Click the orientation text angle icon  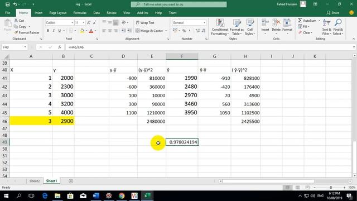124,22
